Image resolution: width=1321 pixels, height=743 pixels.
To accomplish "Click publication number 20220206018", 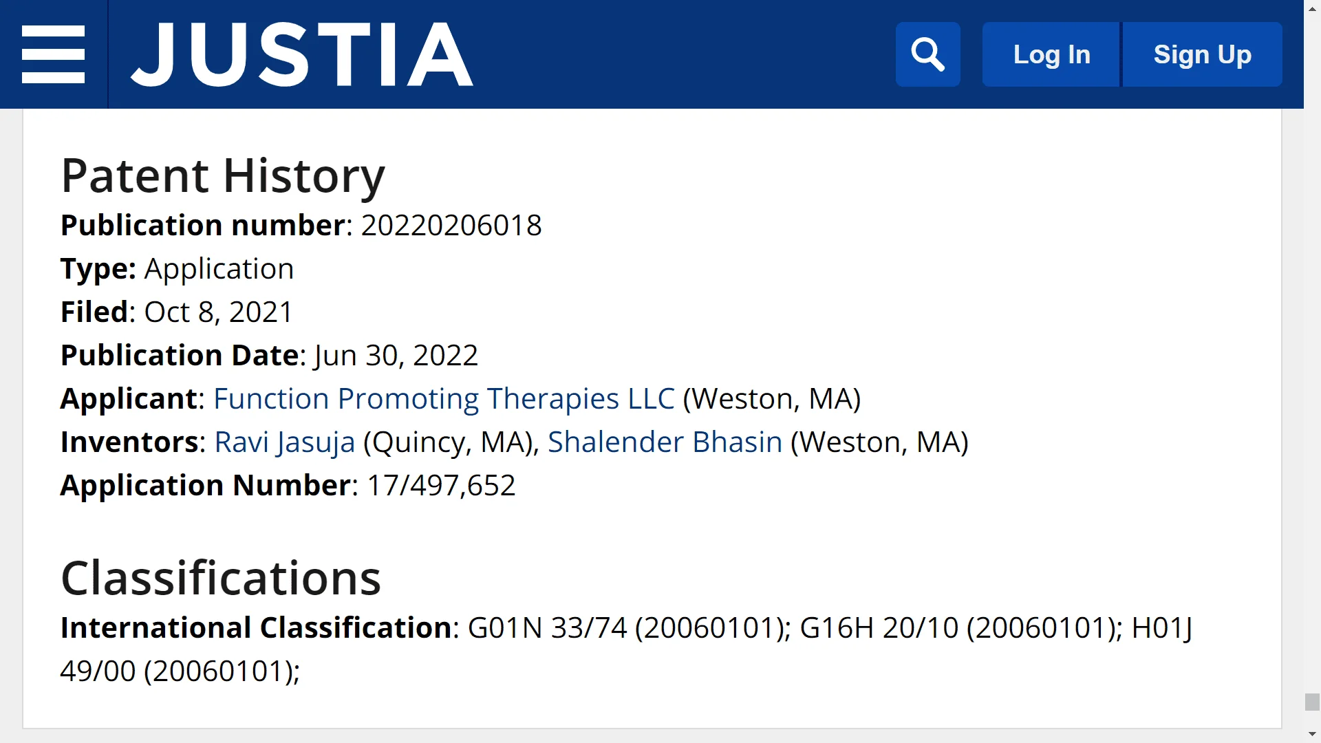I will pyautogui.click(x=451, y=226).
